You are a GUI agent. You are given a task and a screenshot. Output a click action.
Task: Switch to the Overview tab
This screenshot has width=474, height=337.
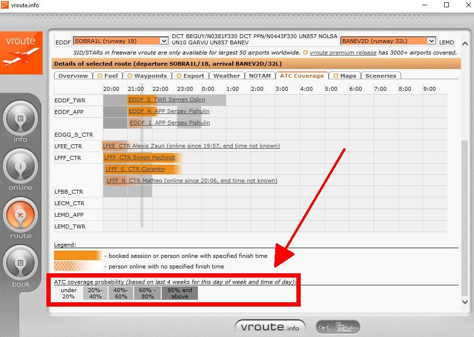[73, 76]
